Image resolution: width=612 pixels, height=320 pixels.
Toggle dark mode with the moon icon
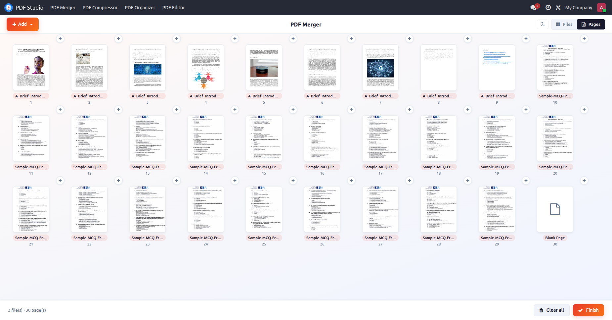tap(543, 24)
